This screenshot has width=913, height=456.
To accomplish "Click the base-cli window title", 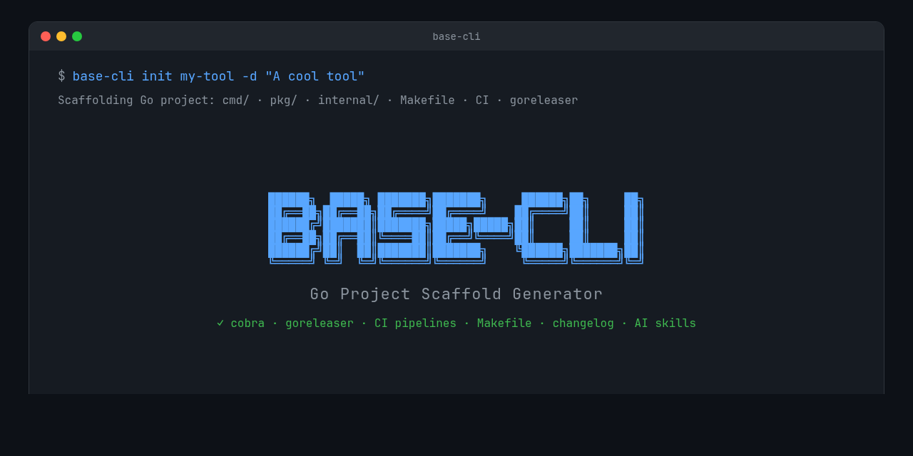I will tap(456, 36).
